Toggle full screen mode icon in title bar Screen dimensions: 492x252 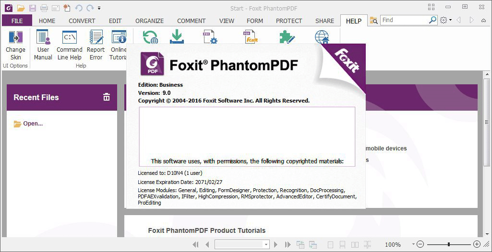[431, 7]
